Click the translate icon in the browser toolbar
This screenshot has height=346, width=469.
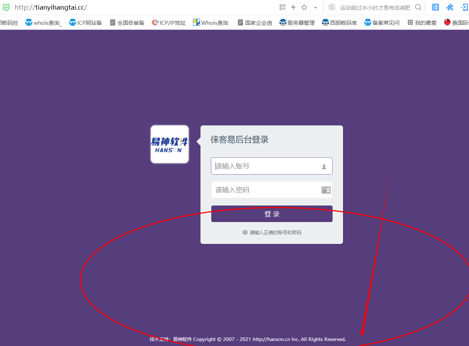pyautogui.click(x=435, y=7)
